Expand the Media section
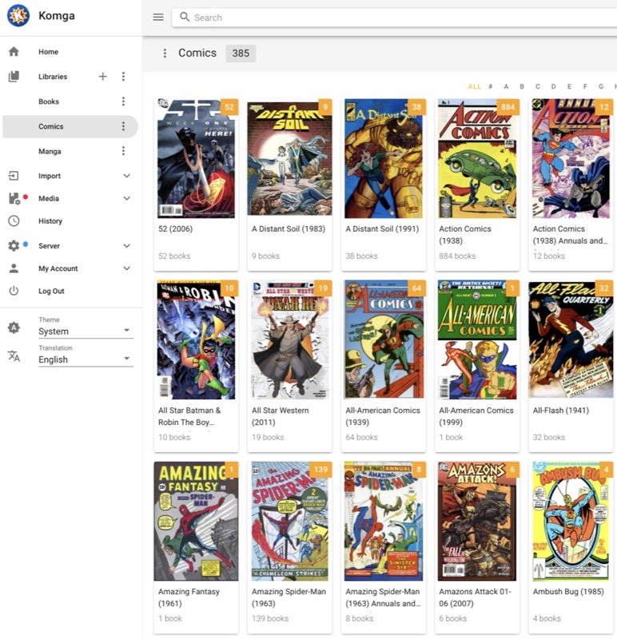The height and width of the screenshot is (639, 617). click(x=126, y=199)
